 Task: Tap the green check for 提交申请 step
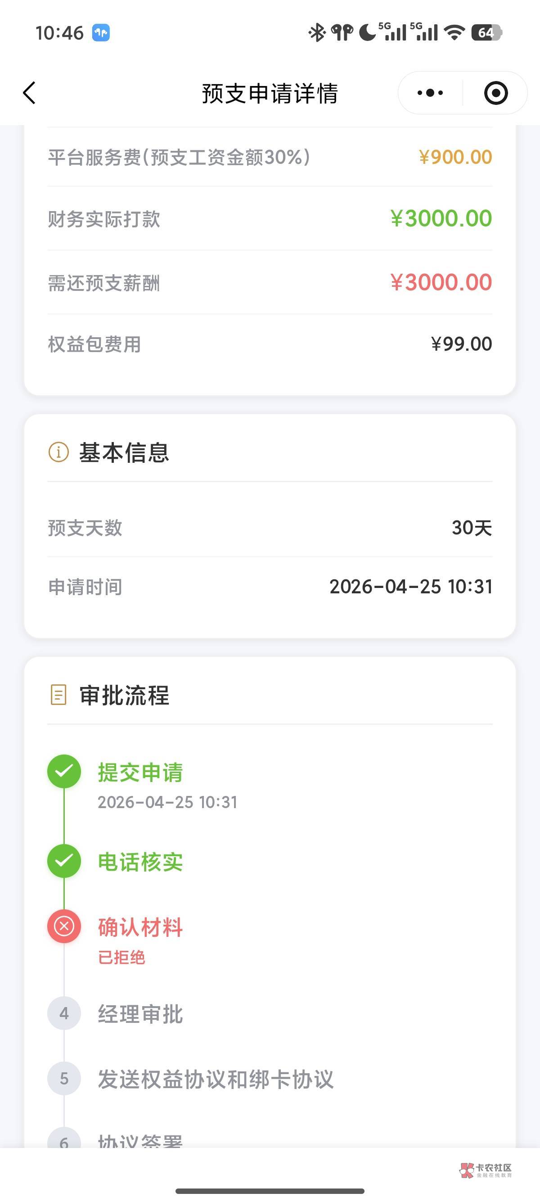coord(64,771)
